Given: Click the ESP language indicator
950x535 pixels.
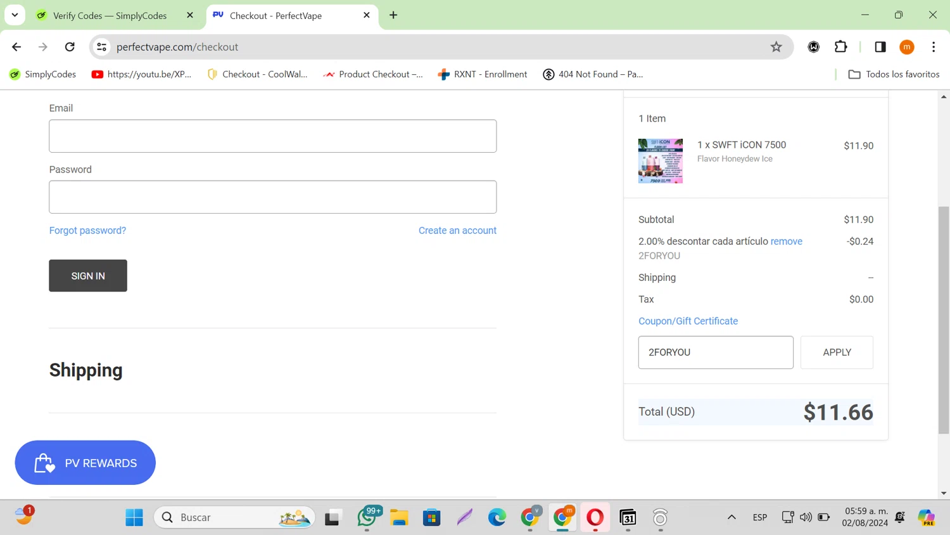Looking at the screenshot, I should (760, 517).
